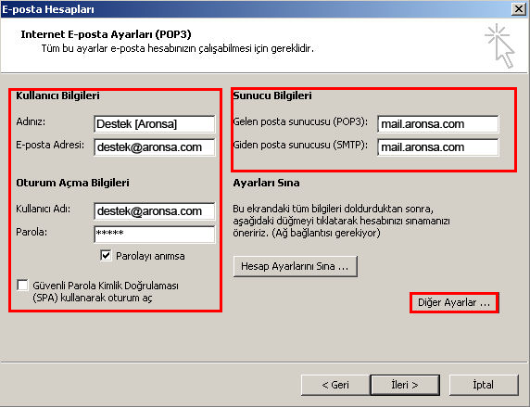Click the Sunucu Bilgileri section heading
The image size is (530, 407).
pos(272,95)
